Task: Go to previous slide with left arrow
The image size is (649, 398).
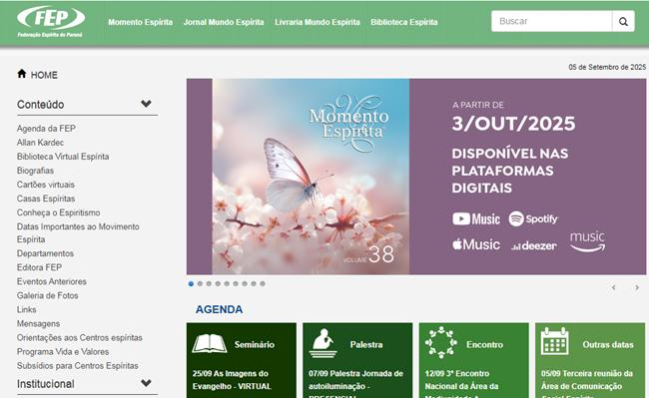Action: tap(614, 287)
